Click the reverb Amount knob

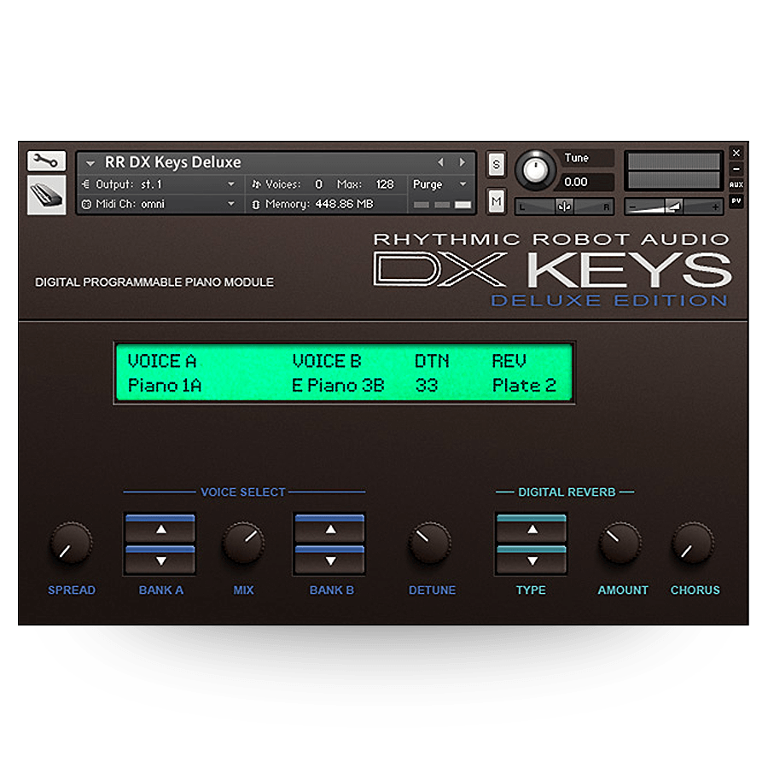point(620,544)
